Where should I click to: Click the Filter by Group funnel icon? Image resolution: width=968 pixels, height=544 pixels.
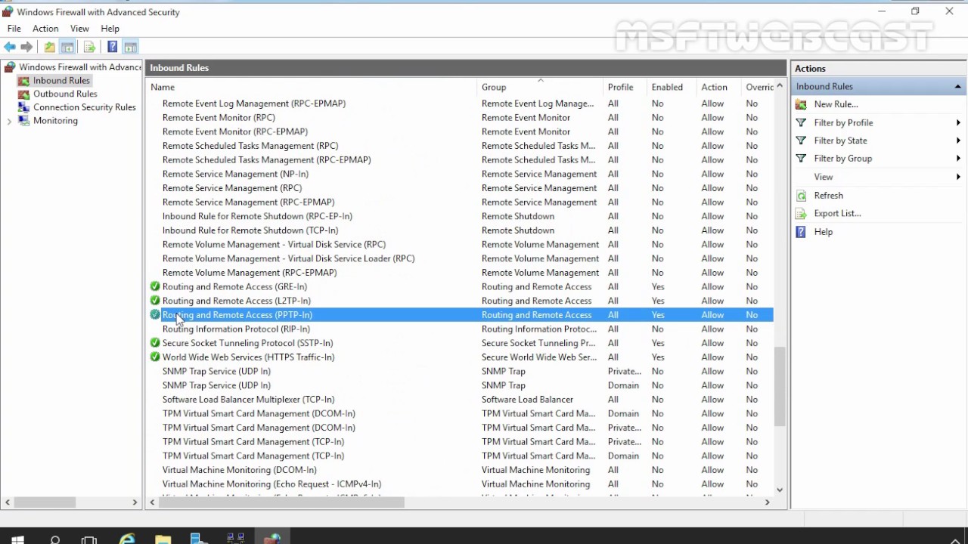coord(801,159)
